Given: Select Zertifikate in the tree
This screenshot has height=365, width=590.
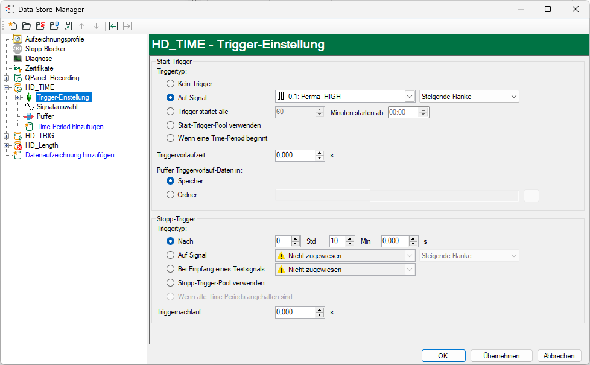Looking at the screenshot, I should [39, 68].
